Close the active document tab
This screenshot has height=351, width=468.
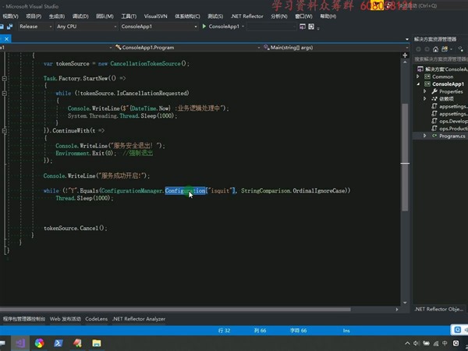pos(6,39)
